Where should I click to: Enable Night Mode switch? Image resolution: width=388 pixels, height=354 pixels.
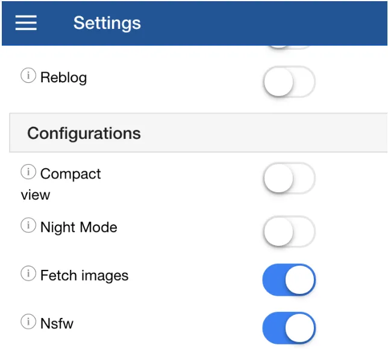[289, 231]
